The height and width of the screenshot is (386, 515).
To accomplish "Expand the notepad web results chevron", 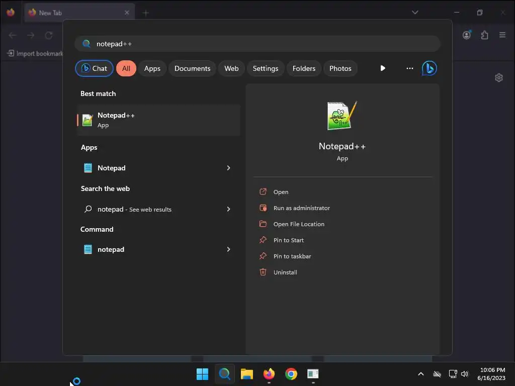I will click(229, 209).
